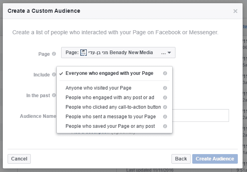
Task: Click the Benady New Media page thumbnail icon
Action: tap(84, 53)
